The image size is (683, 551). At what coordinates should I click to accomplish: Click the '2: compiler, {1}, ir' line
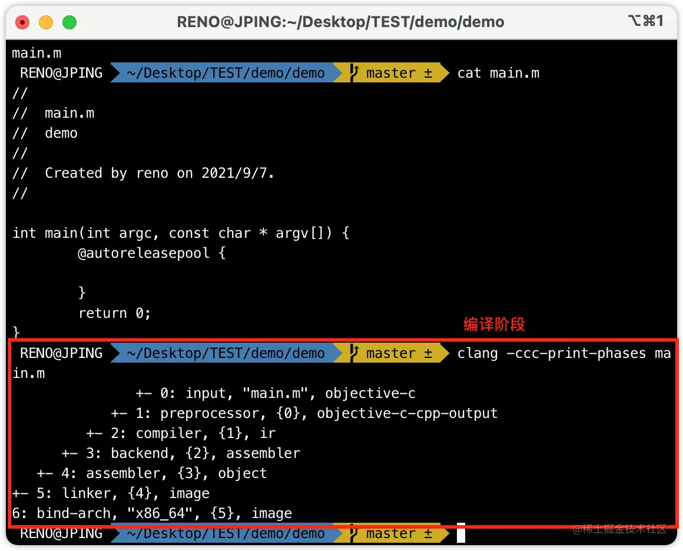181,433
